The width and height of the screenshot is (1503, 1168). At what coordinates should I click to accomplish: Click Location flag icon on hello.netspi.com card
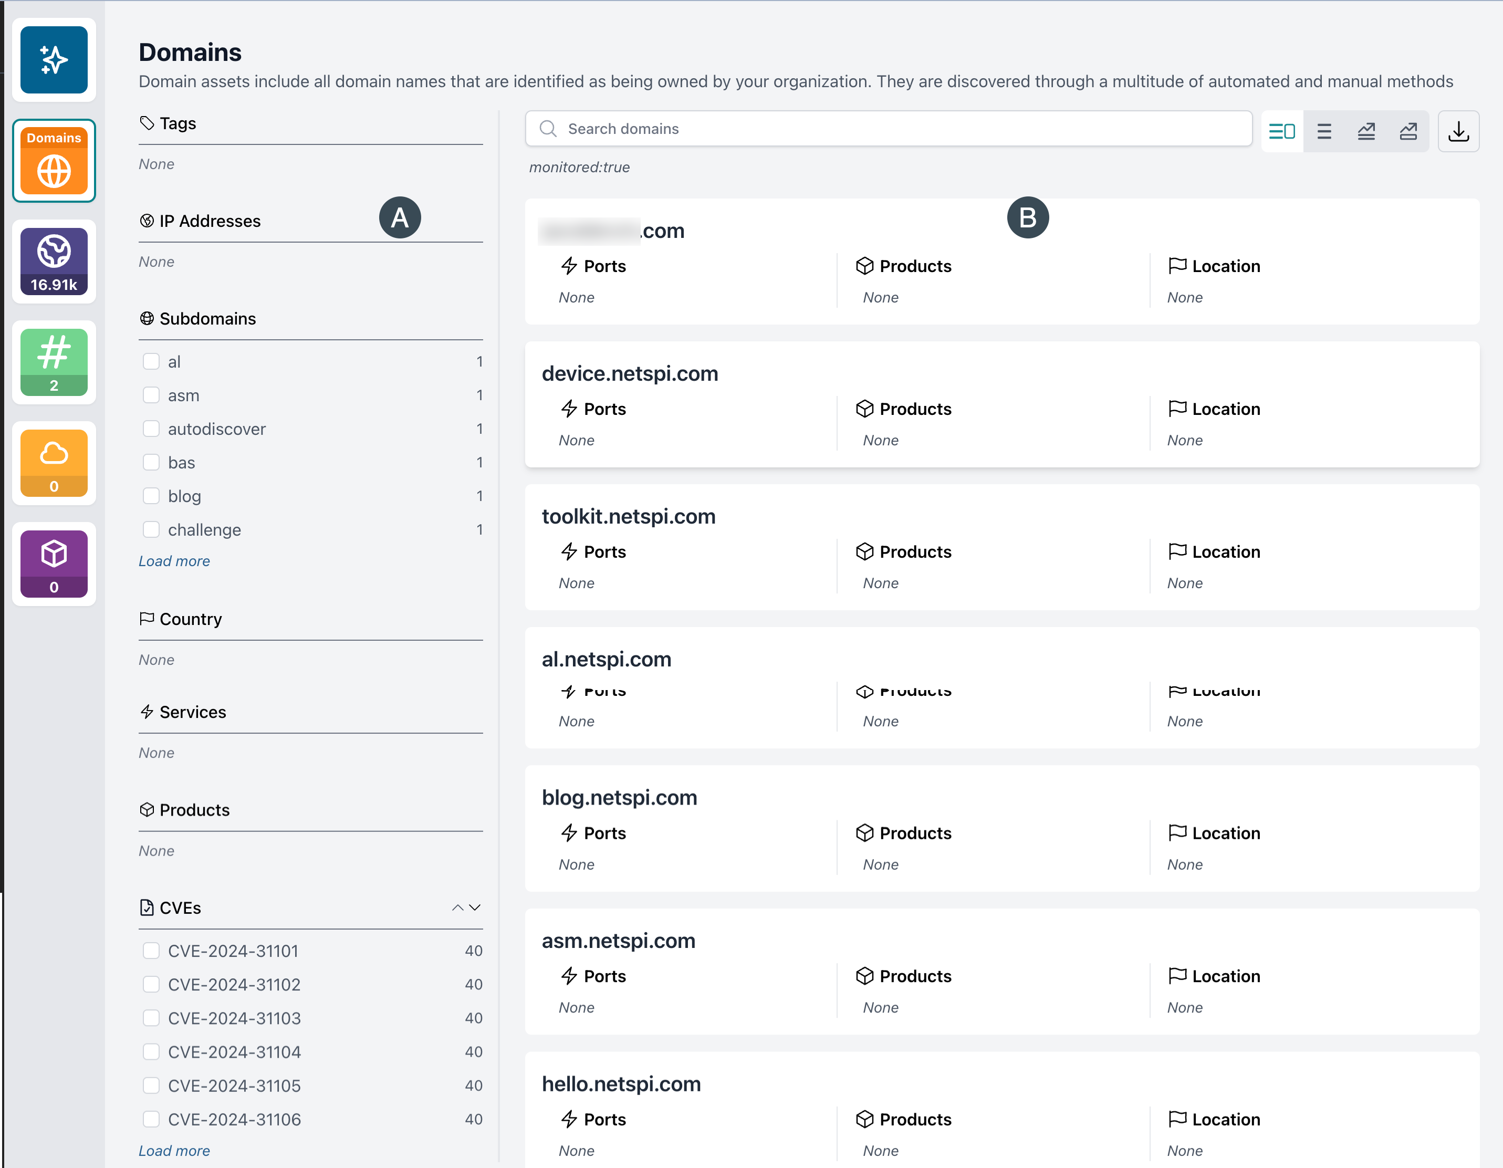pyautogui.click(x=1177, y=1119)
